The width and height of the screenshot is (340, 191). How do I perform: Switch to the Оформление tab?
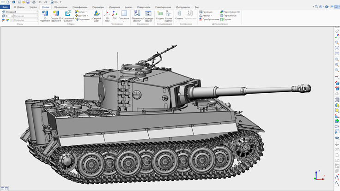tap(61, 7)
